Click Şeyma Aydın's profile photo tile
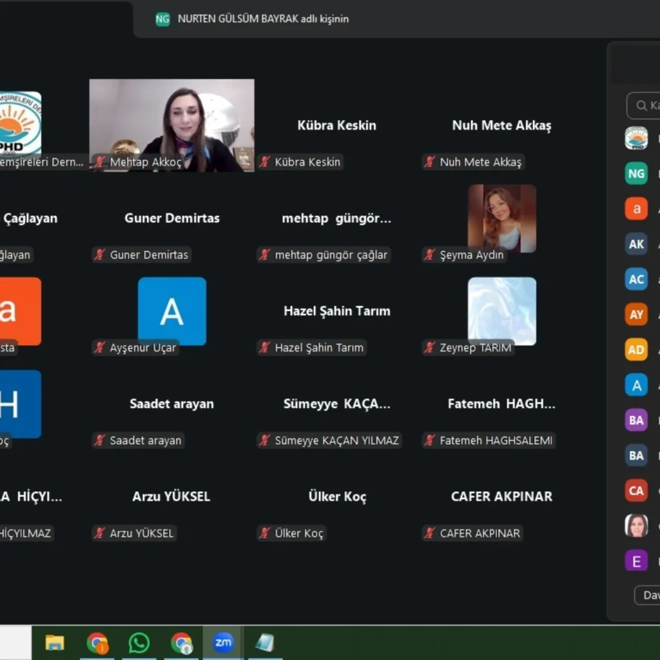The image size is (660, 660). (x=501, y=218)
